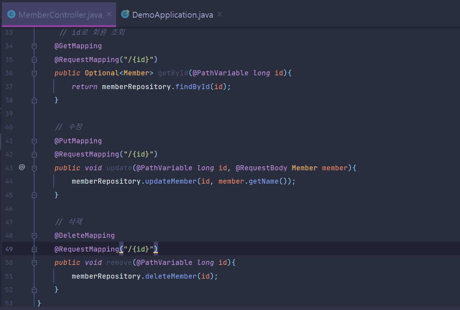Click the DemoApplication.java runnable class icon
Image resolution: width=460 pixels, height=310 pixels.
(125, 14)
